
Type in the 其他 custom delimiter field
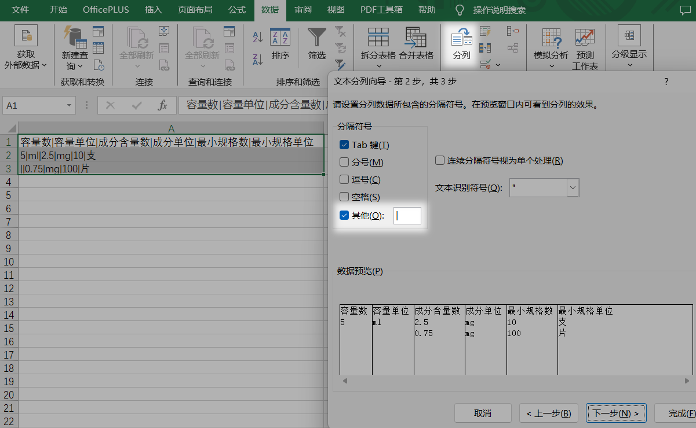point(407,216)
